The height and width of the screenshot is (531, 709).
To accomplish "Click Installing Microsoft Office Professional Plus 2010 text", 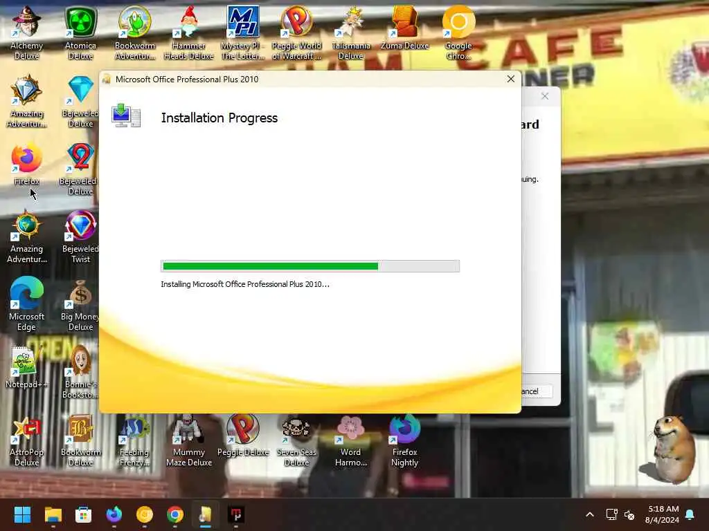I will (245, 284).
